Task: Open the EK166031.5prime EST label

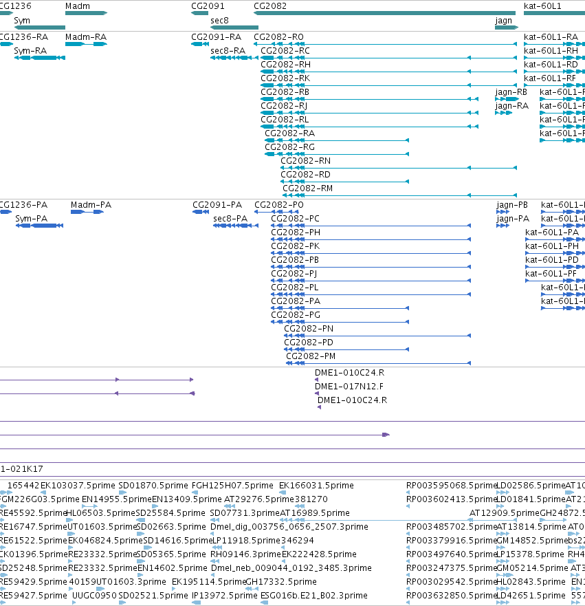Action: [317, 486]
